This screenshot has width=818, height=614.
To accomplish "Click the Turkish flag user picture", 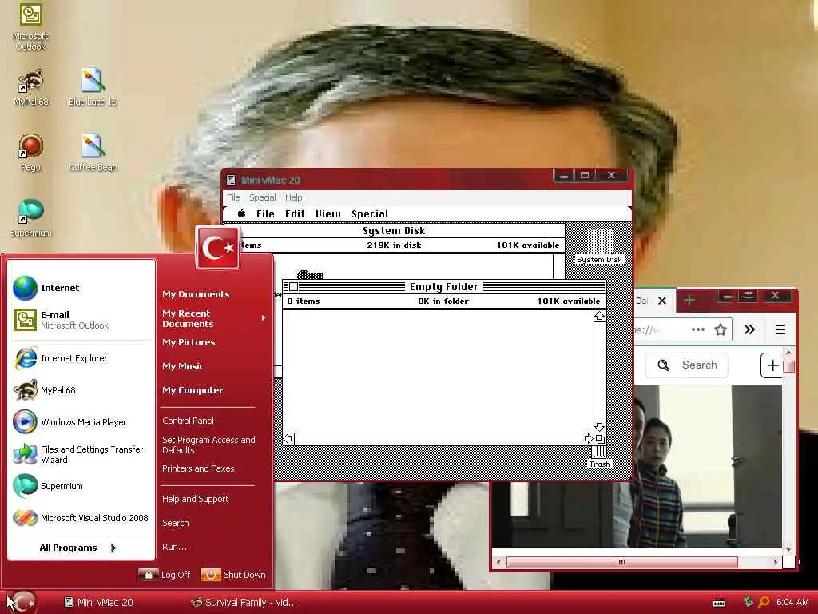I will point(217,248).
